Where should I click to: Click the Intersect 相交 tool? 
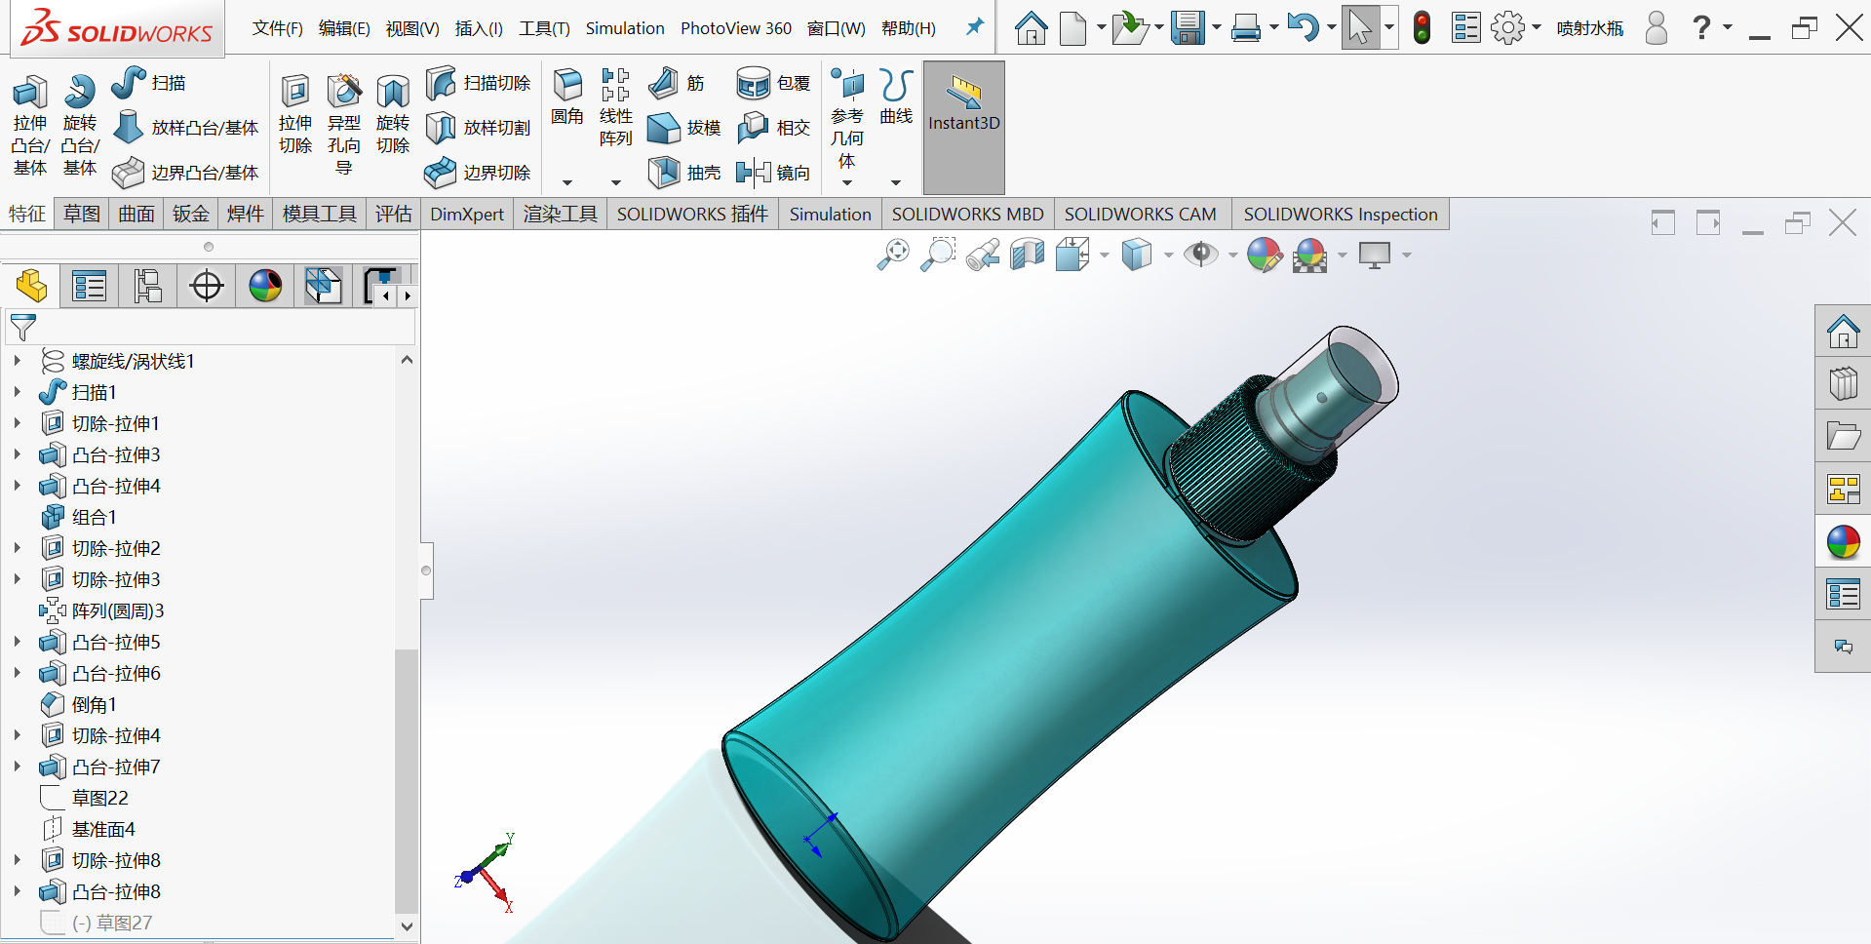point(774,128)
